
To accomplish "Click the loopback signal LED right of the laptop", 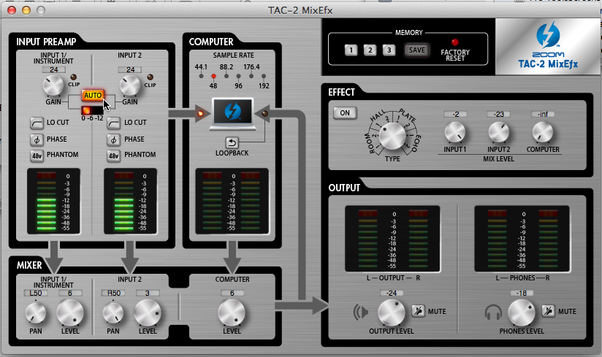I will pos(265,113).
